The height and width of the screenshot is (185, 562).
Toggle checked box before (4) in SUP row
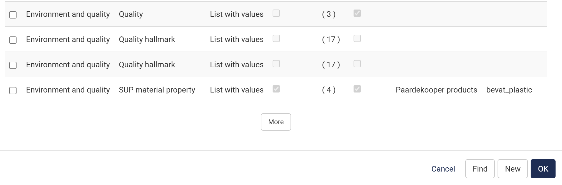coord(276,89)
